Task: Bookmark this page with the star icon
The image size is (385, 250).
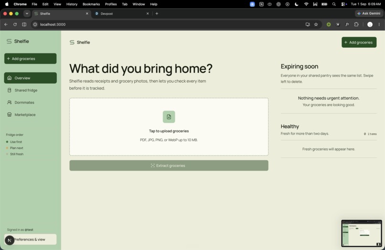Action: click(x=316, y=24)
